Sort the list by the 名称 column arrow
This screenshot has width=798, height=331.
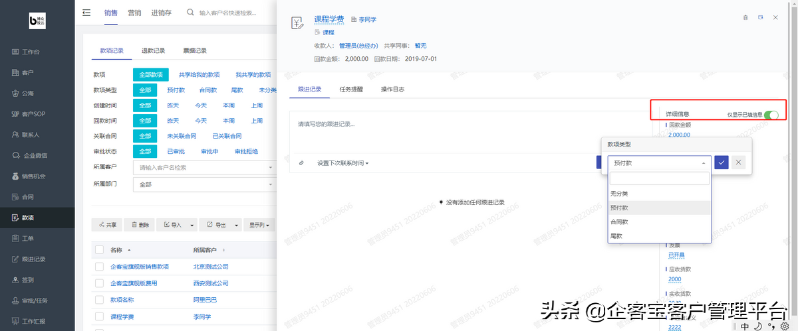(x=129, y=250)
